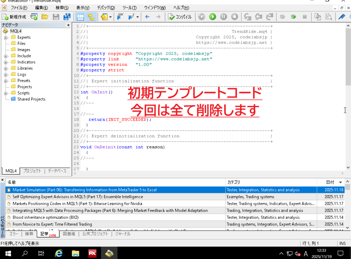Image resolution: width=351 pixels, height=259 pixels.
Task: Switch to the プロジェクト tab
Action: click(32, 171)
